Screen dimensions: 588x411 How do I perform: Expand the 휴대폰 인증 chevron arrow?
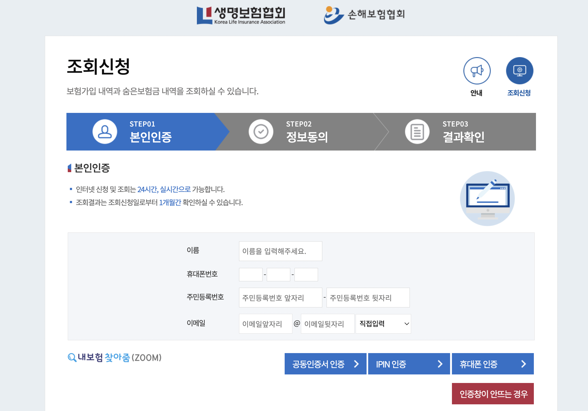point(523,364)
